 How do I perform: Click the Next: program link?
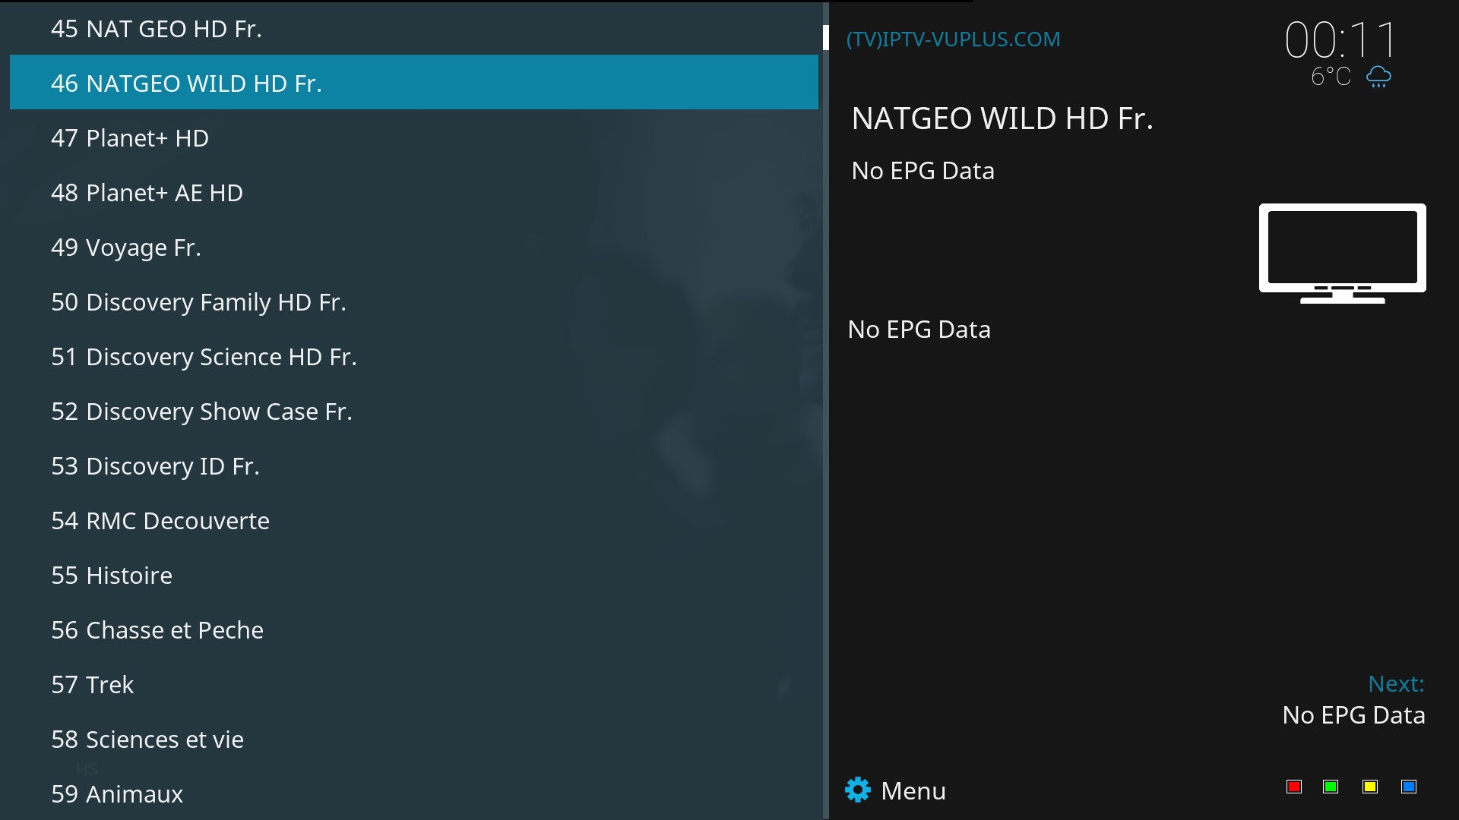tap(1396, 684)
